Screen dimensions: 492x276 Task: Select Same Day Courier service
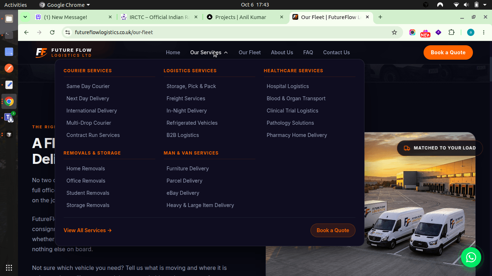[x=88, y=86]
